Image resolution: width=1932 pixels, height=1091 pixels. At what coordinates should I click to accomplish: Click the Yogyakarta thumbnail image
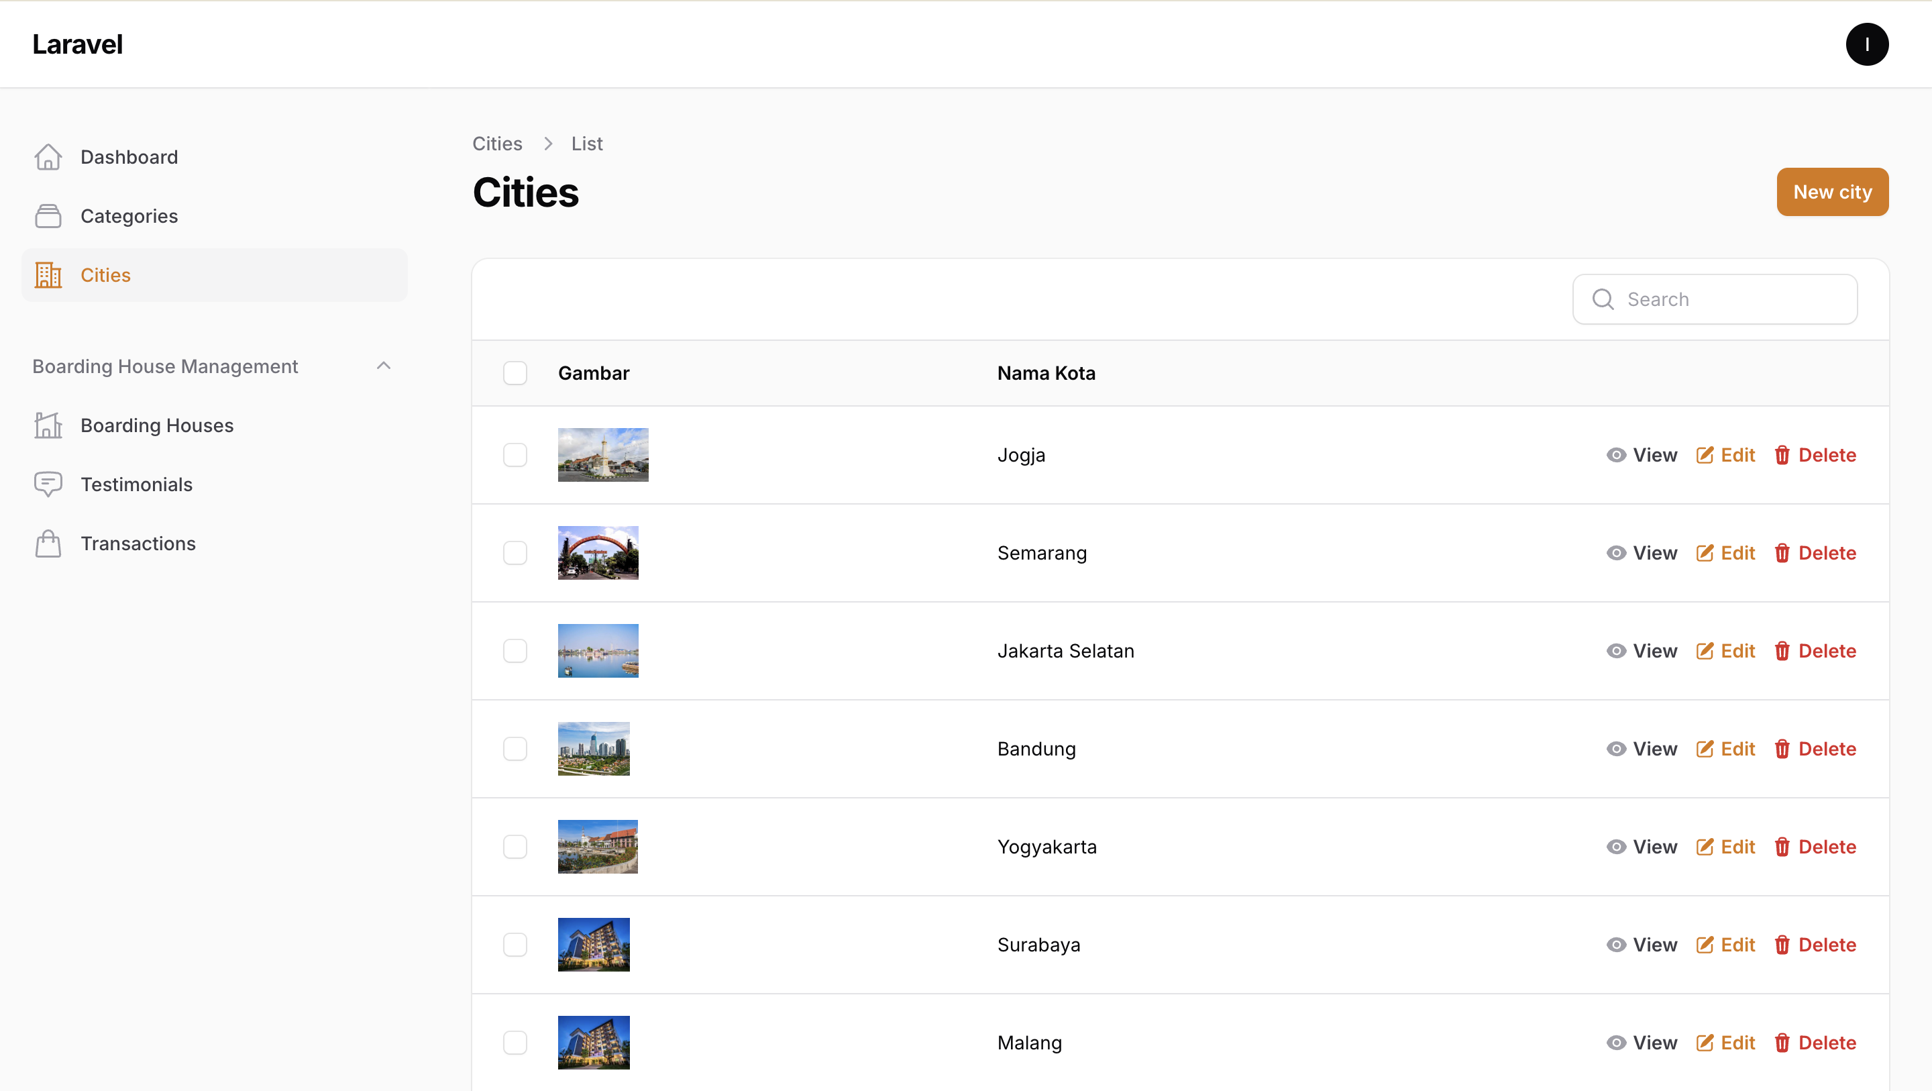(x=598, y=847)
